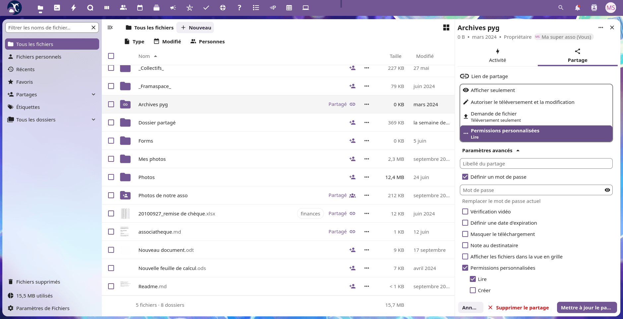
Task: Open the Calendar app icon
Action: click(140, 8)
